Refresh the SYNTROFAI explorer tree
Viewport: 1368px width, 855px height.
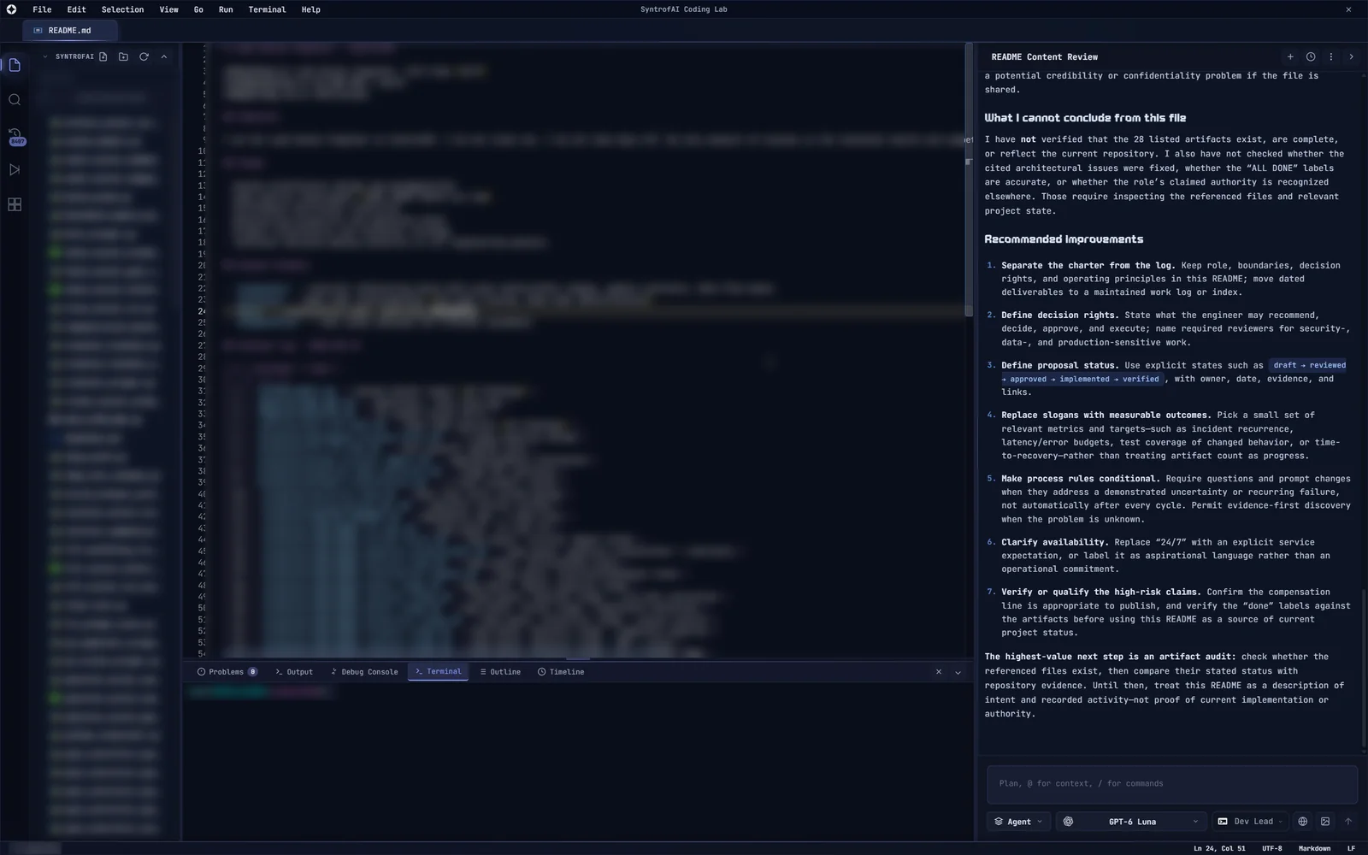tap(144, 56)
